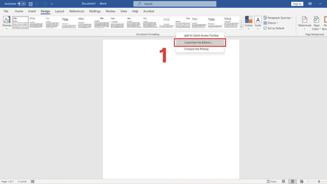The height and width of the screenshot is (184, 327).
Task: Open the Themes gallery
Action: pos(7,22)
